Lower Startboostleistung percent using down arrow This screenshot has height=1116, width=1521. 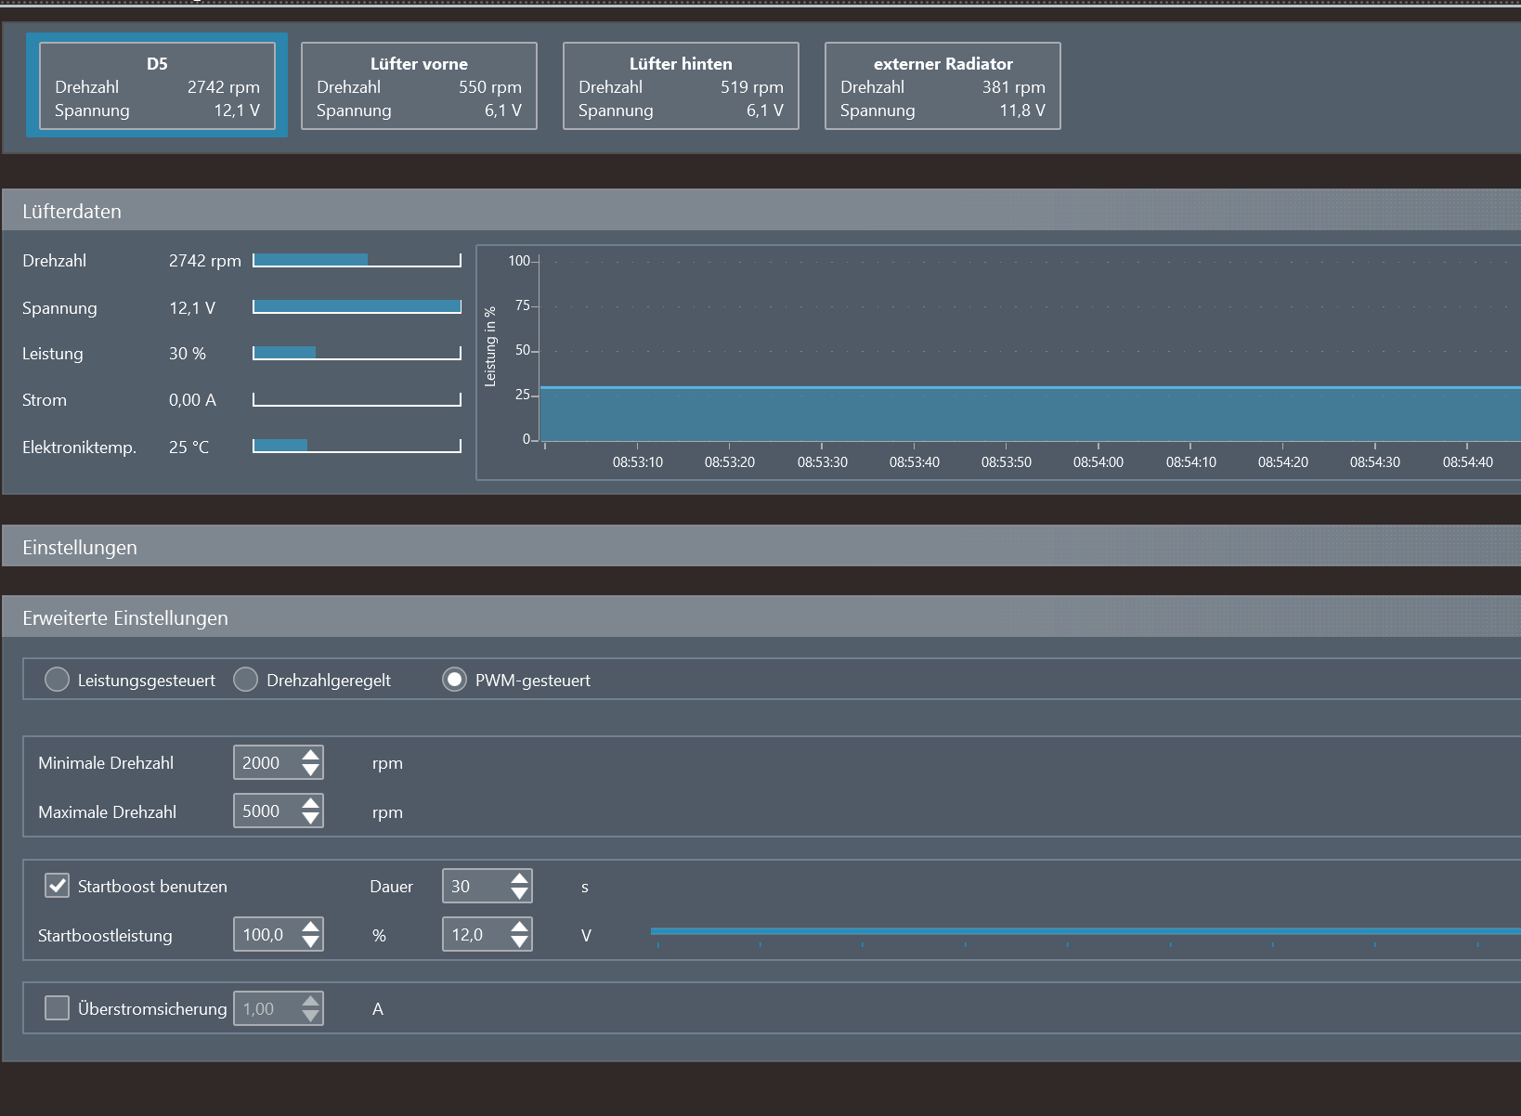pos(310,943)
